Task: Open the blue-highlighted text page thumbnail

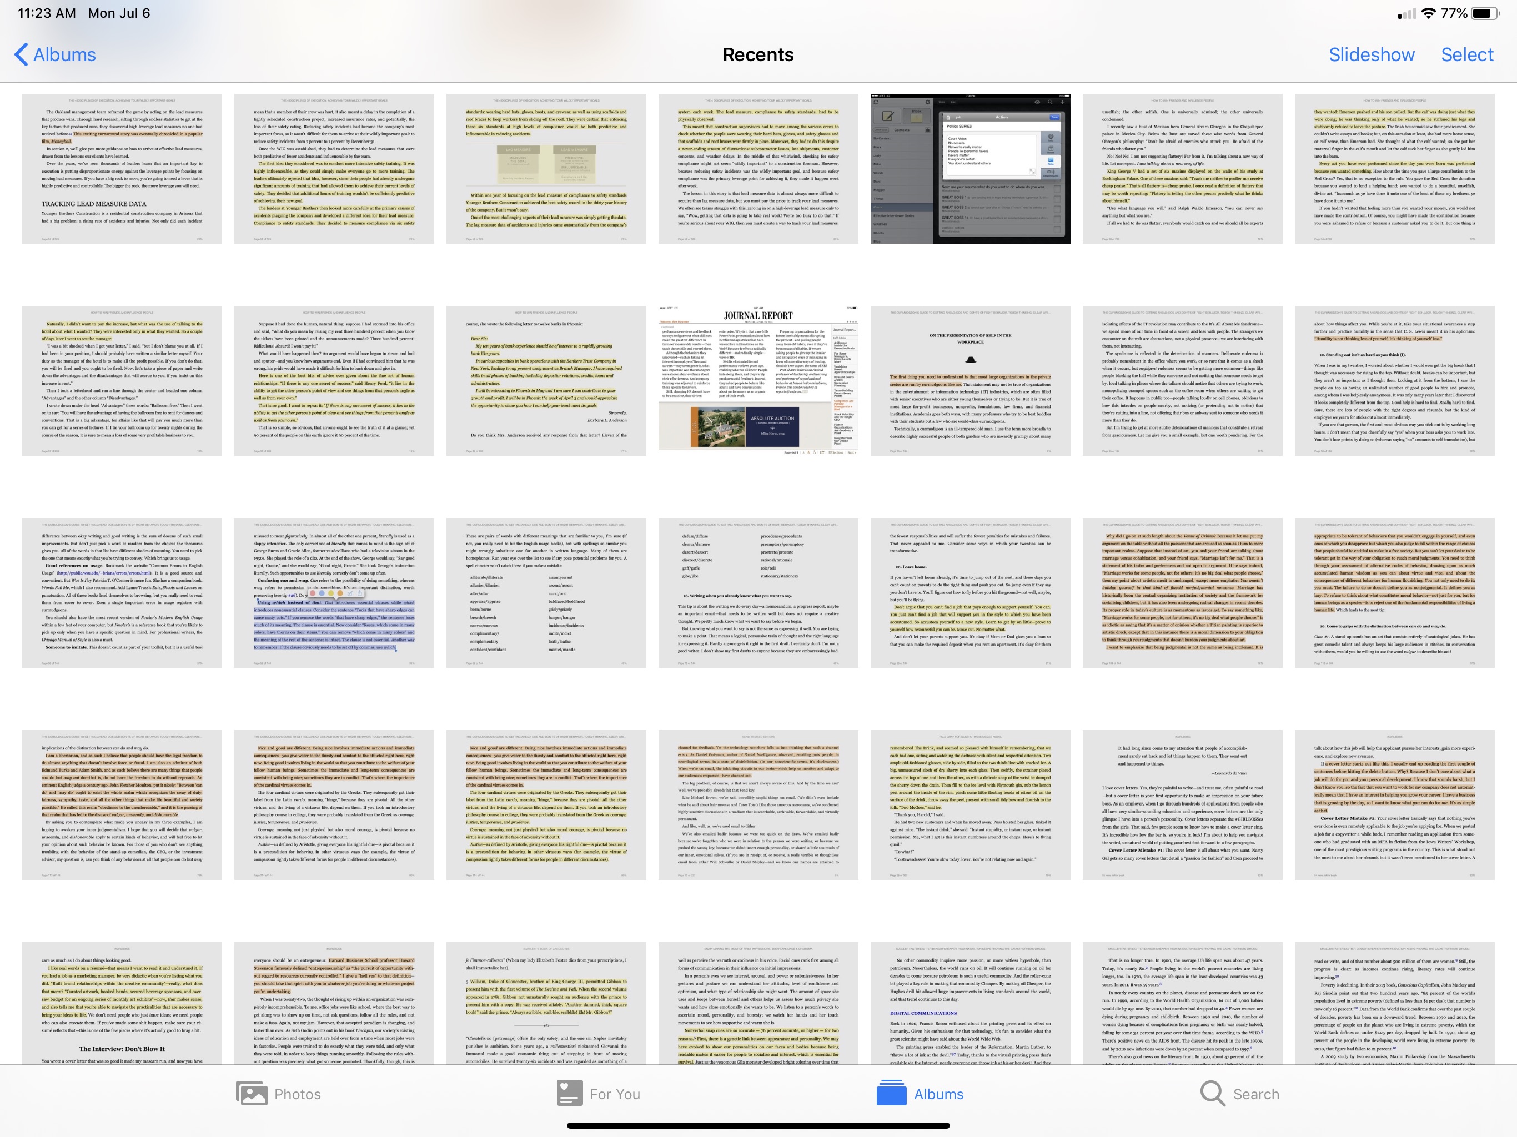Action: pyautogui.click(x=334, y=592)
